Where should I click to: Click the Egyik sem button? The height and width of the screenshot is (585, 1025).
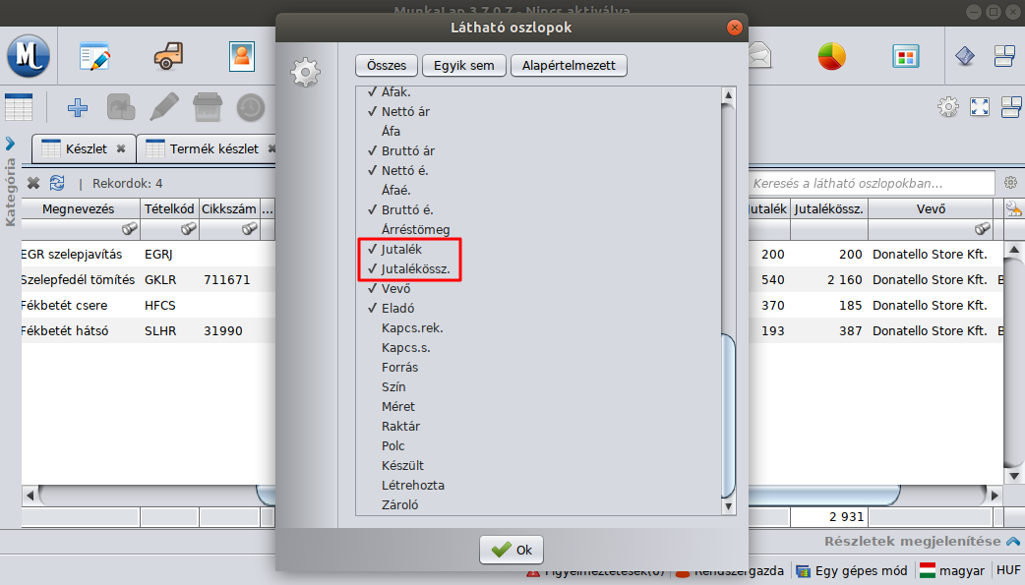[x=463, y=66]
